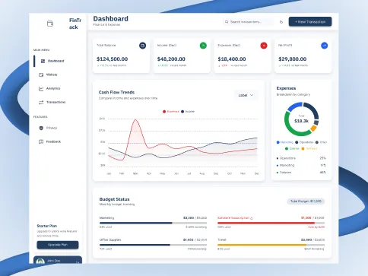Toggle the orange Software item in donut legend
The height and width of the screenshot is (276, 368).
[309, 149]
